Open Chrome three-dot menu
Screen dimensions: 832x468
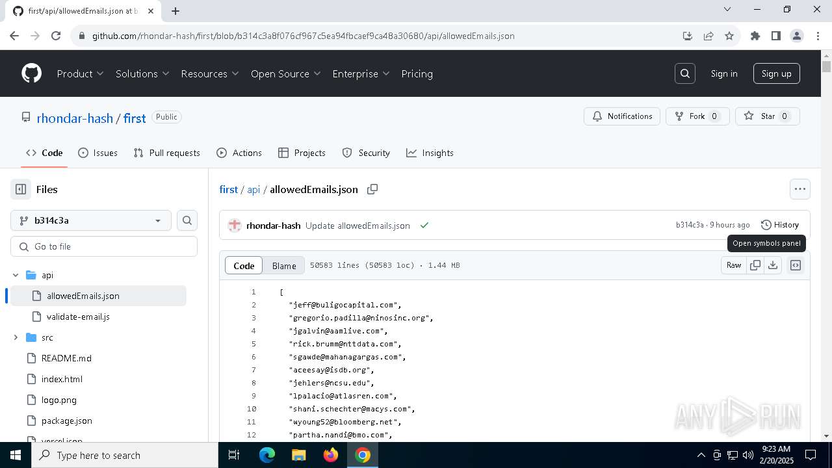click(x=817, y=36)
